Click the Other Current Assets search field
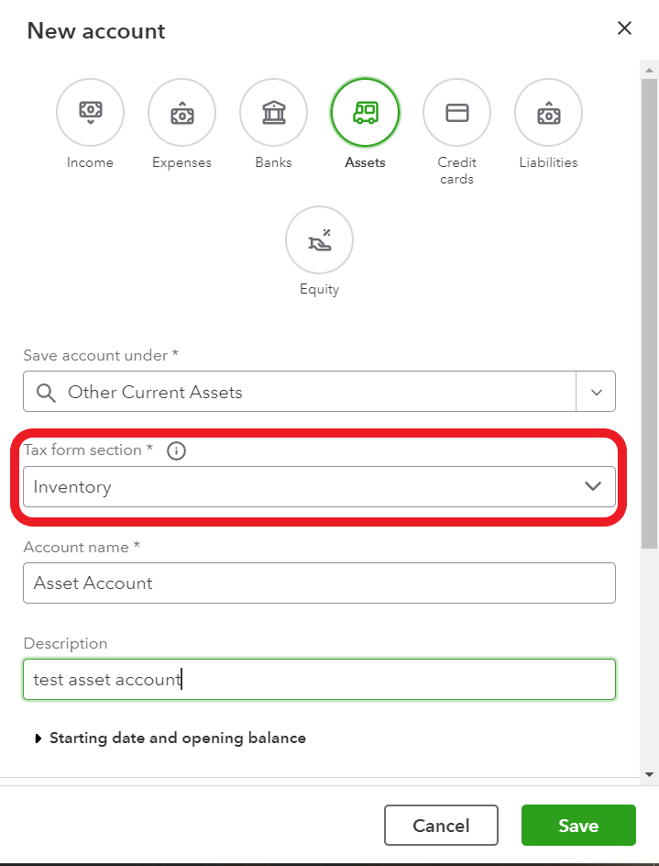Image resolution: width=659 pixels, height=866 pixels. coord(300,392)
